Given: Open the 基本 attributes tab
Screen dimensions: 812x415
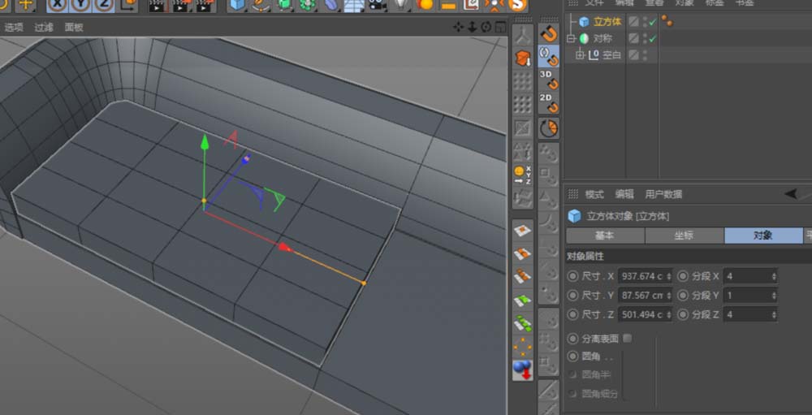Looking at the screenshot, I should (x=605, y=236).
